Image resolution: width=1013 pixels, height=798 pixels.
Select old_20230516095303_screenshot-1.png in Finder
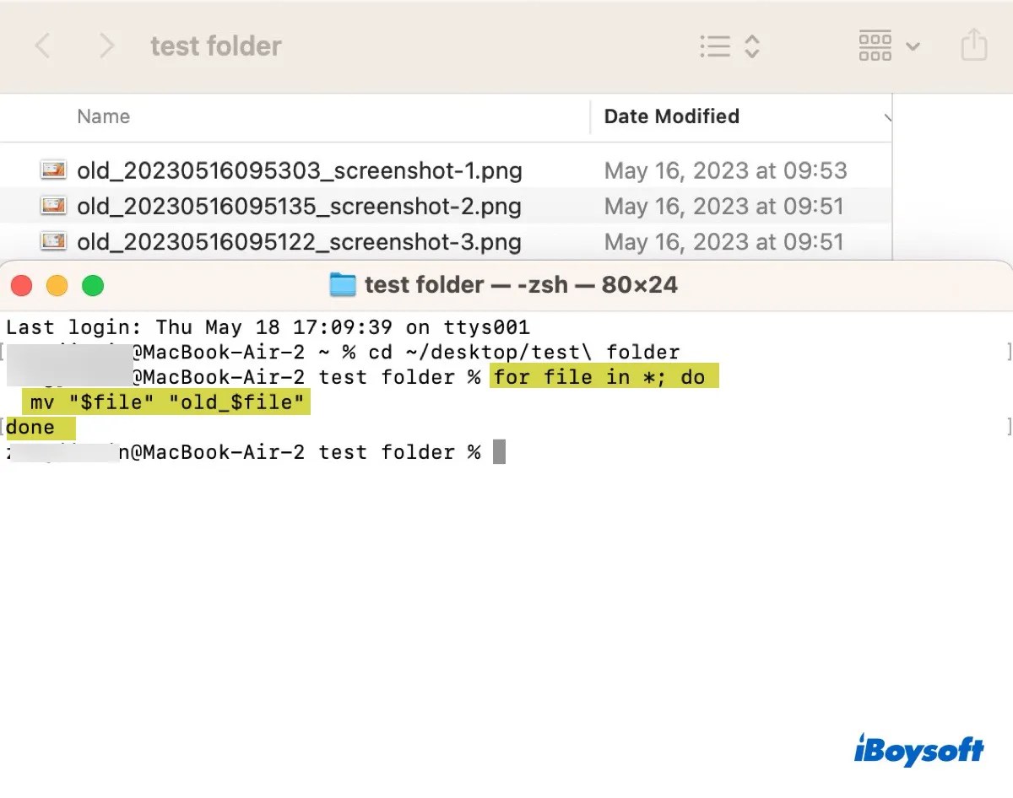tap(299, 170)
